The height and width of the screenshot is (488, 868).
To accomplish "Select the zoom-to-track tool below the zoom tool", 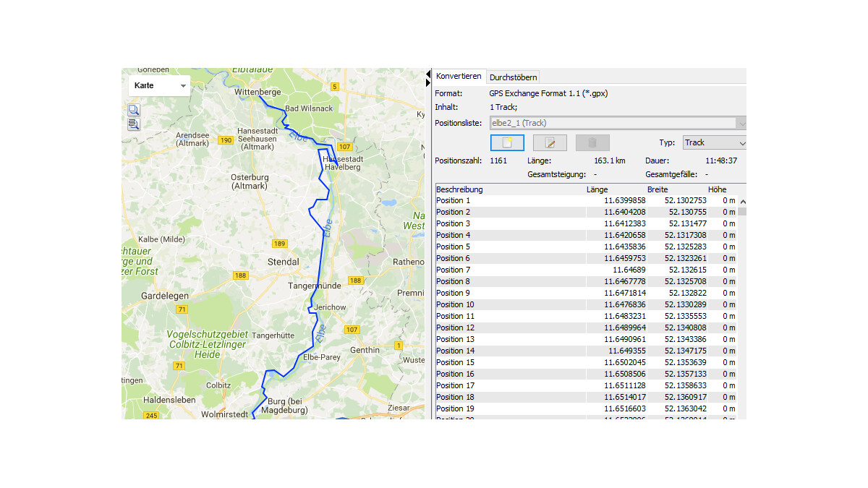I will pyautogui.click(x=134, y=124).
